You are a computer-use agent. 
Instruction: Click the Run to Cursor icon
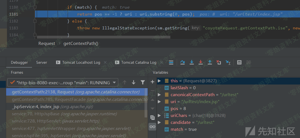tap(228, 62)
